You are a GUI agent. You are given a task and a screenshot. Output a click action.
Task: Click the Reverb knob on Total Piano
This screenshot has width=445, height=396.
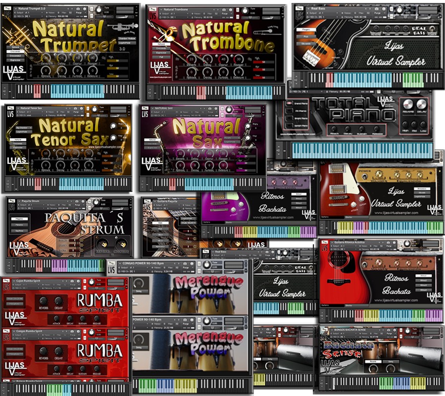408,104
